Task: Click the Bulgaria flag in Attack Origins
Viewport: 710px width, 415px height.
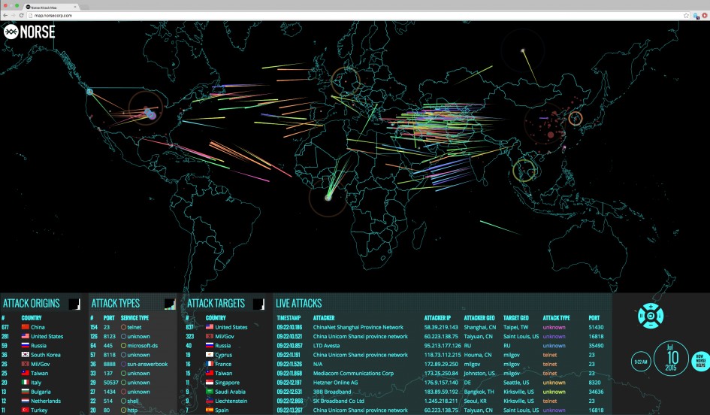Action: (26, 392)
